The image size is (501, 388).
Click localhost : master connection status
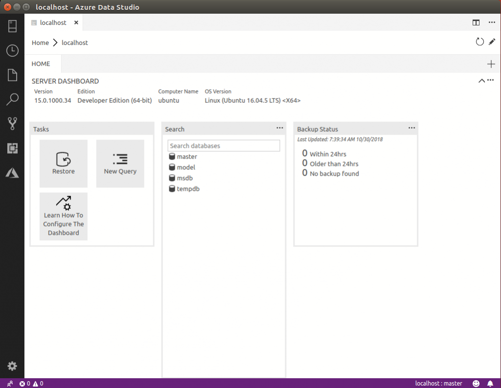click(x=438, y=384)
